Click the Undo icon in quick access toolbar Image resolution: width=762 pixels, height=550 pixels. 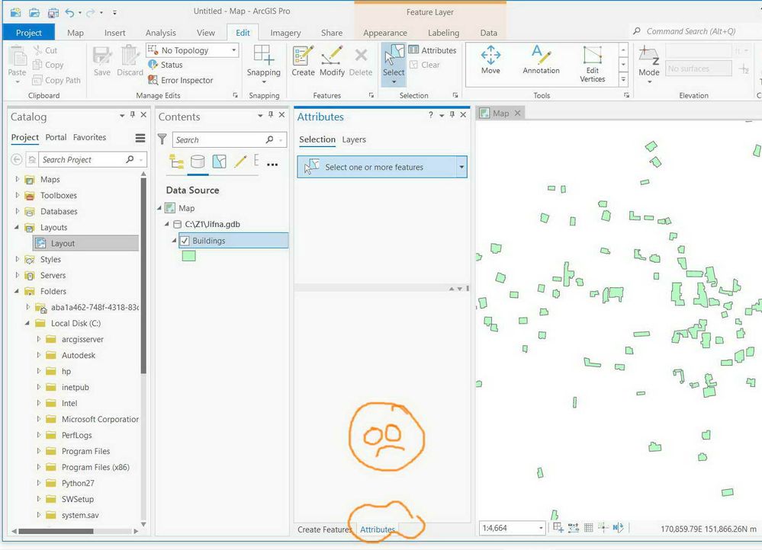pyautogui.click(x=70, y=12)
